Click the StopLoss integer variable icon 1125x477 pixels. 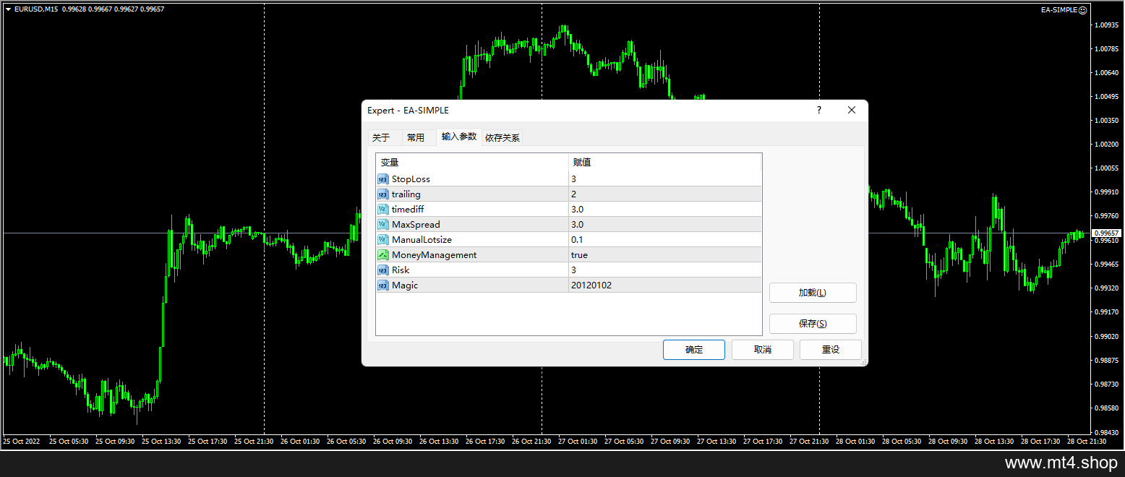tap(382, 179)
